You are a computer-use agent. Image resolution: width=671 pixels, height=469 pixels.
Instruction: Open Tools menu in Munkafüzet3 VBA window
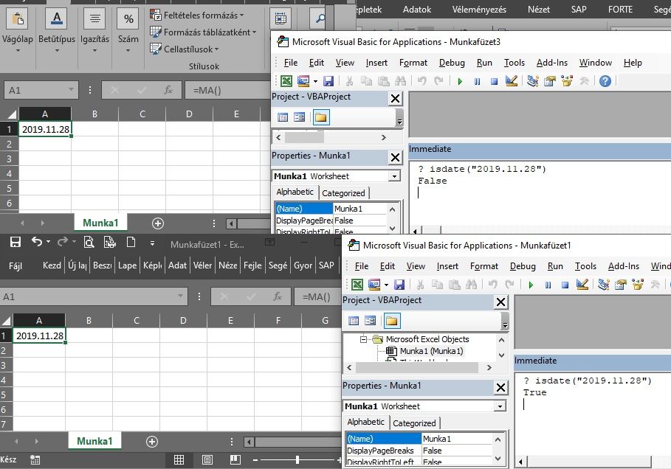pyautogui.click(x=515, y=63)
